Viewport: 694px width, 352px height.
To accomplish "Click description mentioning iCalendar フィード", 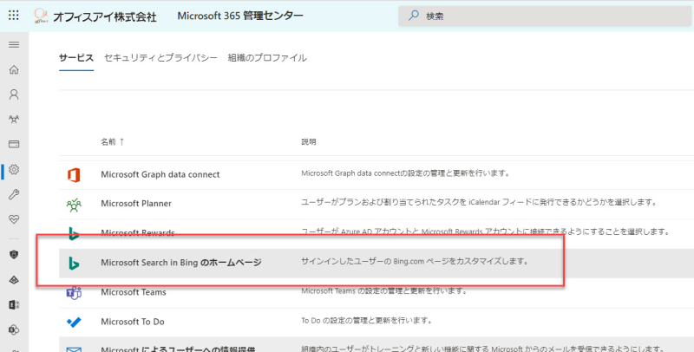I will click(479, 202).
